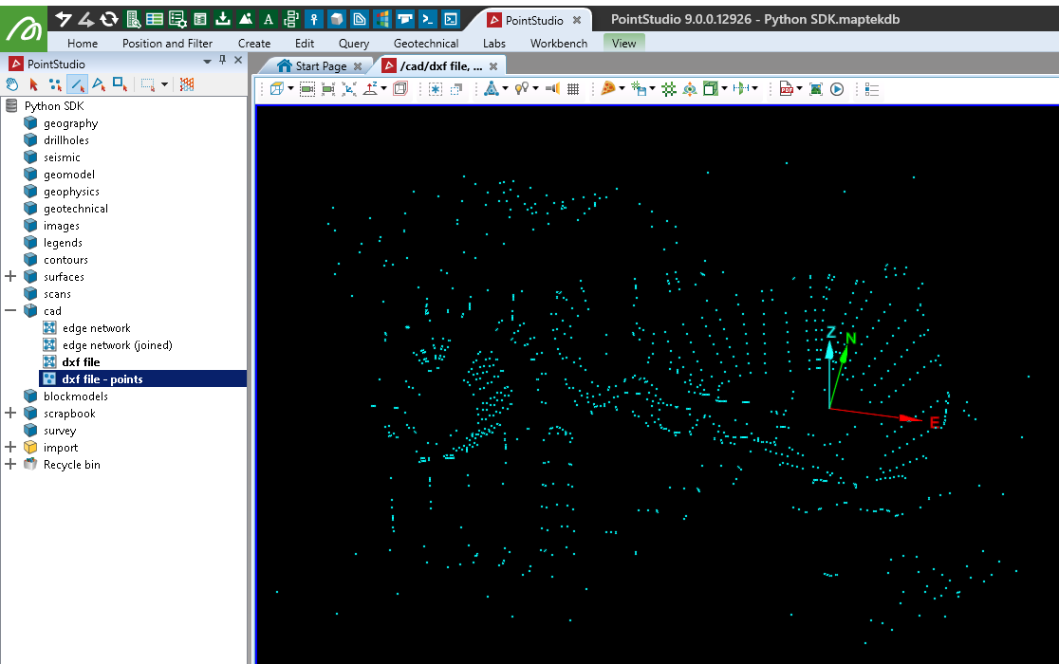1059x664 pixels.
Task: Click the list options icon in view toolbar
Action: [x=872, y=89]
